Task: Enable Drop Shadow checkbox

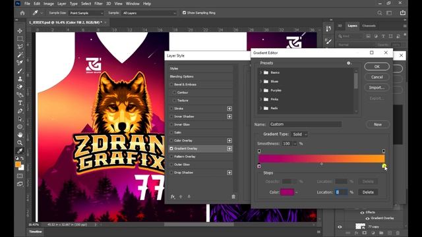Action: tap(171, 172)
